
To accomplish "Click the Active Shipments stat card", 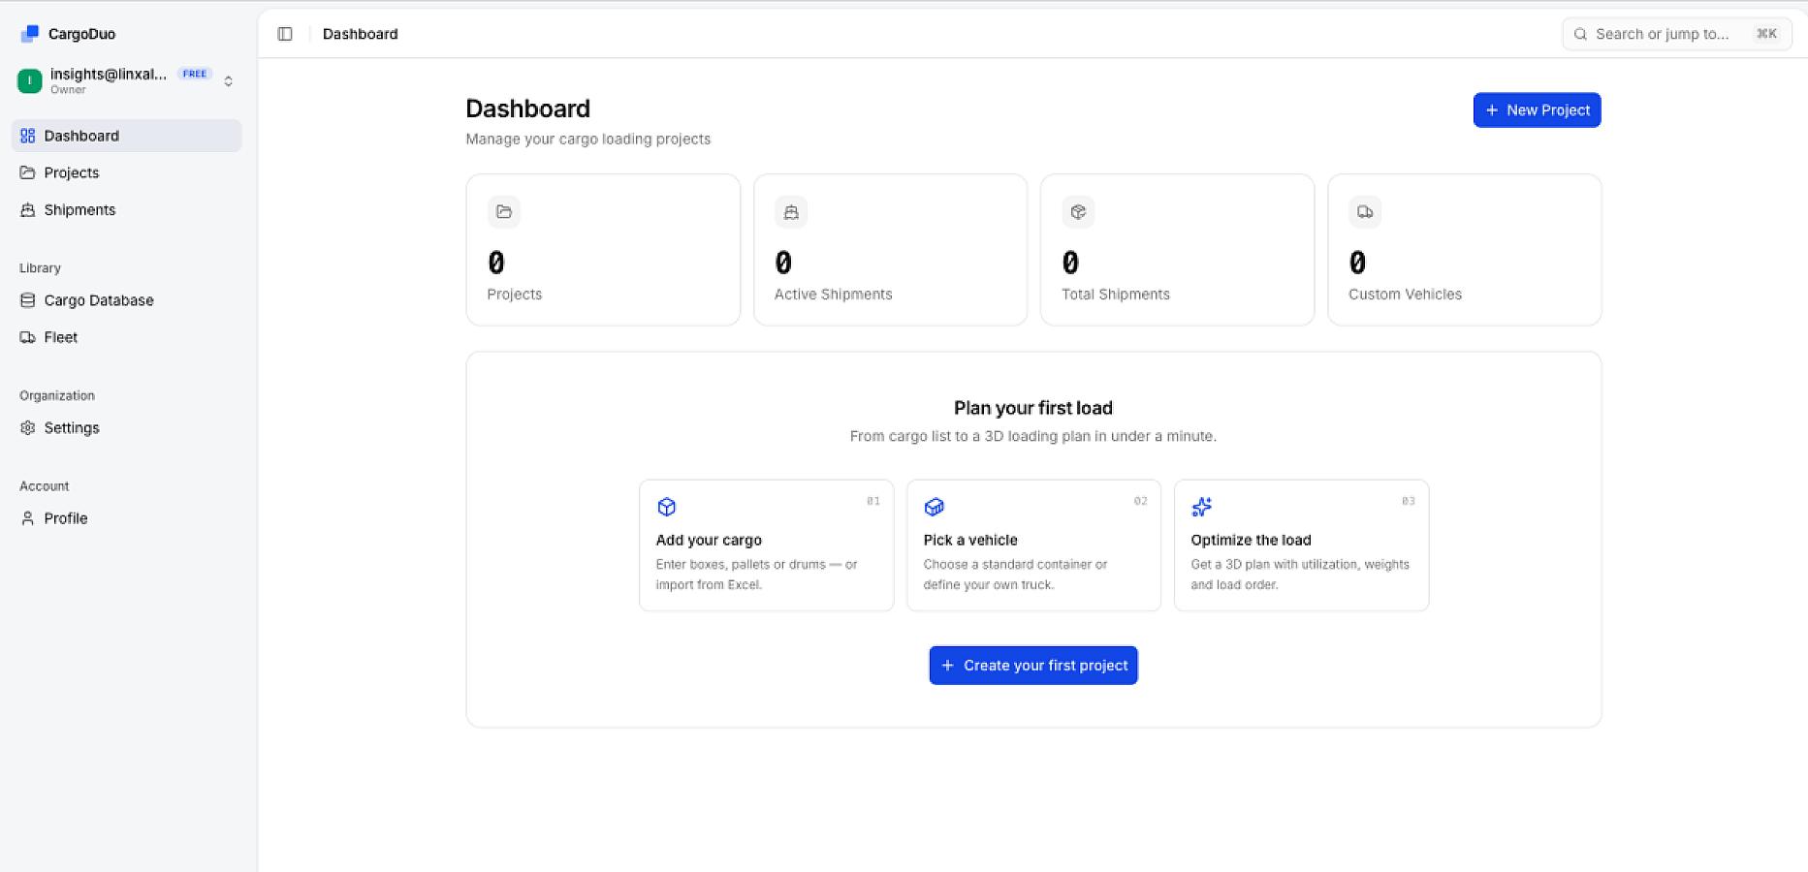I will click(890, 250).
